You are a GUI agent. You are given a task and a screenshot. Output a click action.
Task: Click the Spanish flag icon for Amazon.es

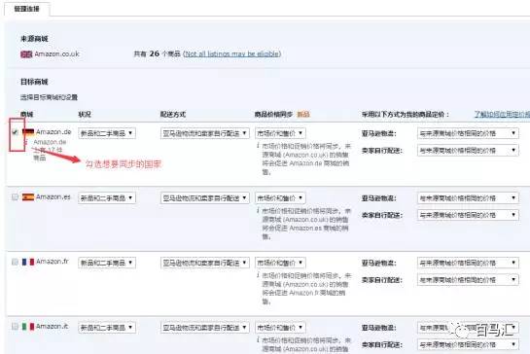point(28,196)
